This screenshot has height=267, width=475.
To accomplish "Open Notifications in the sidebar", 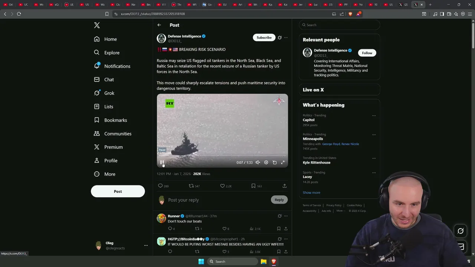I will (x=112, y=66).
